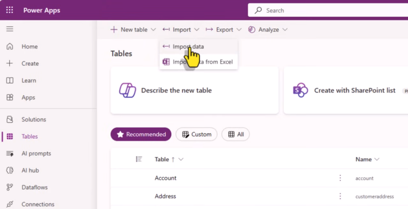Image resolution: width=408 pixels, height=209 pixels.
Task: Select Import data from Excel
Action: [198, 62]
